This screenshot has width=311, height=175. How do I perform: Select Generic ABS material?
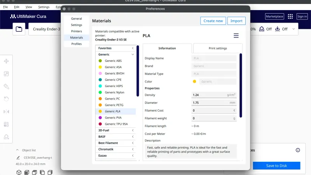point(115,61)
